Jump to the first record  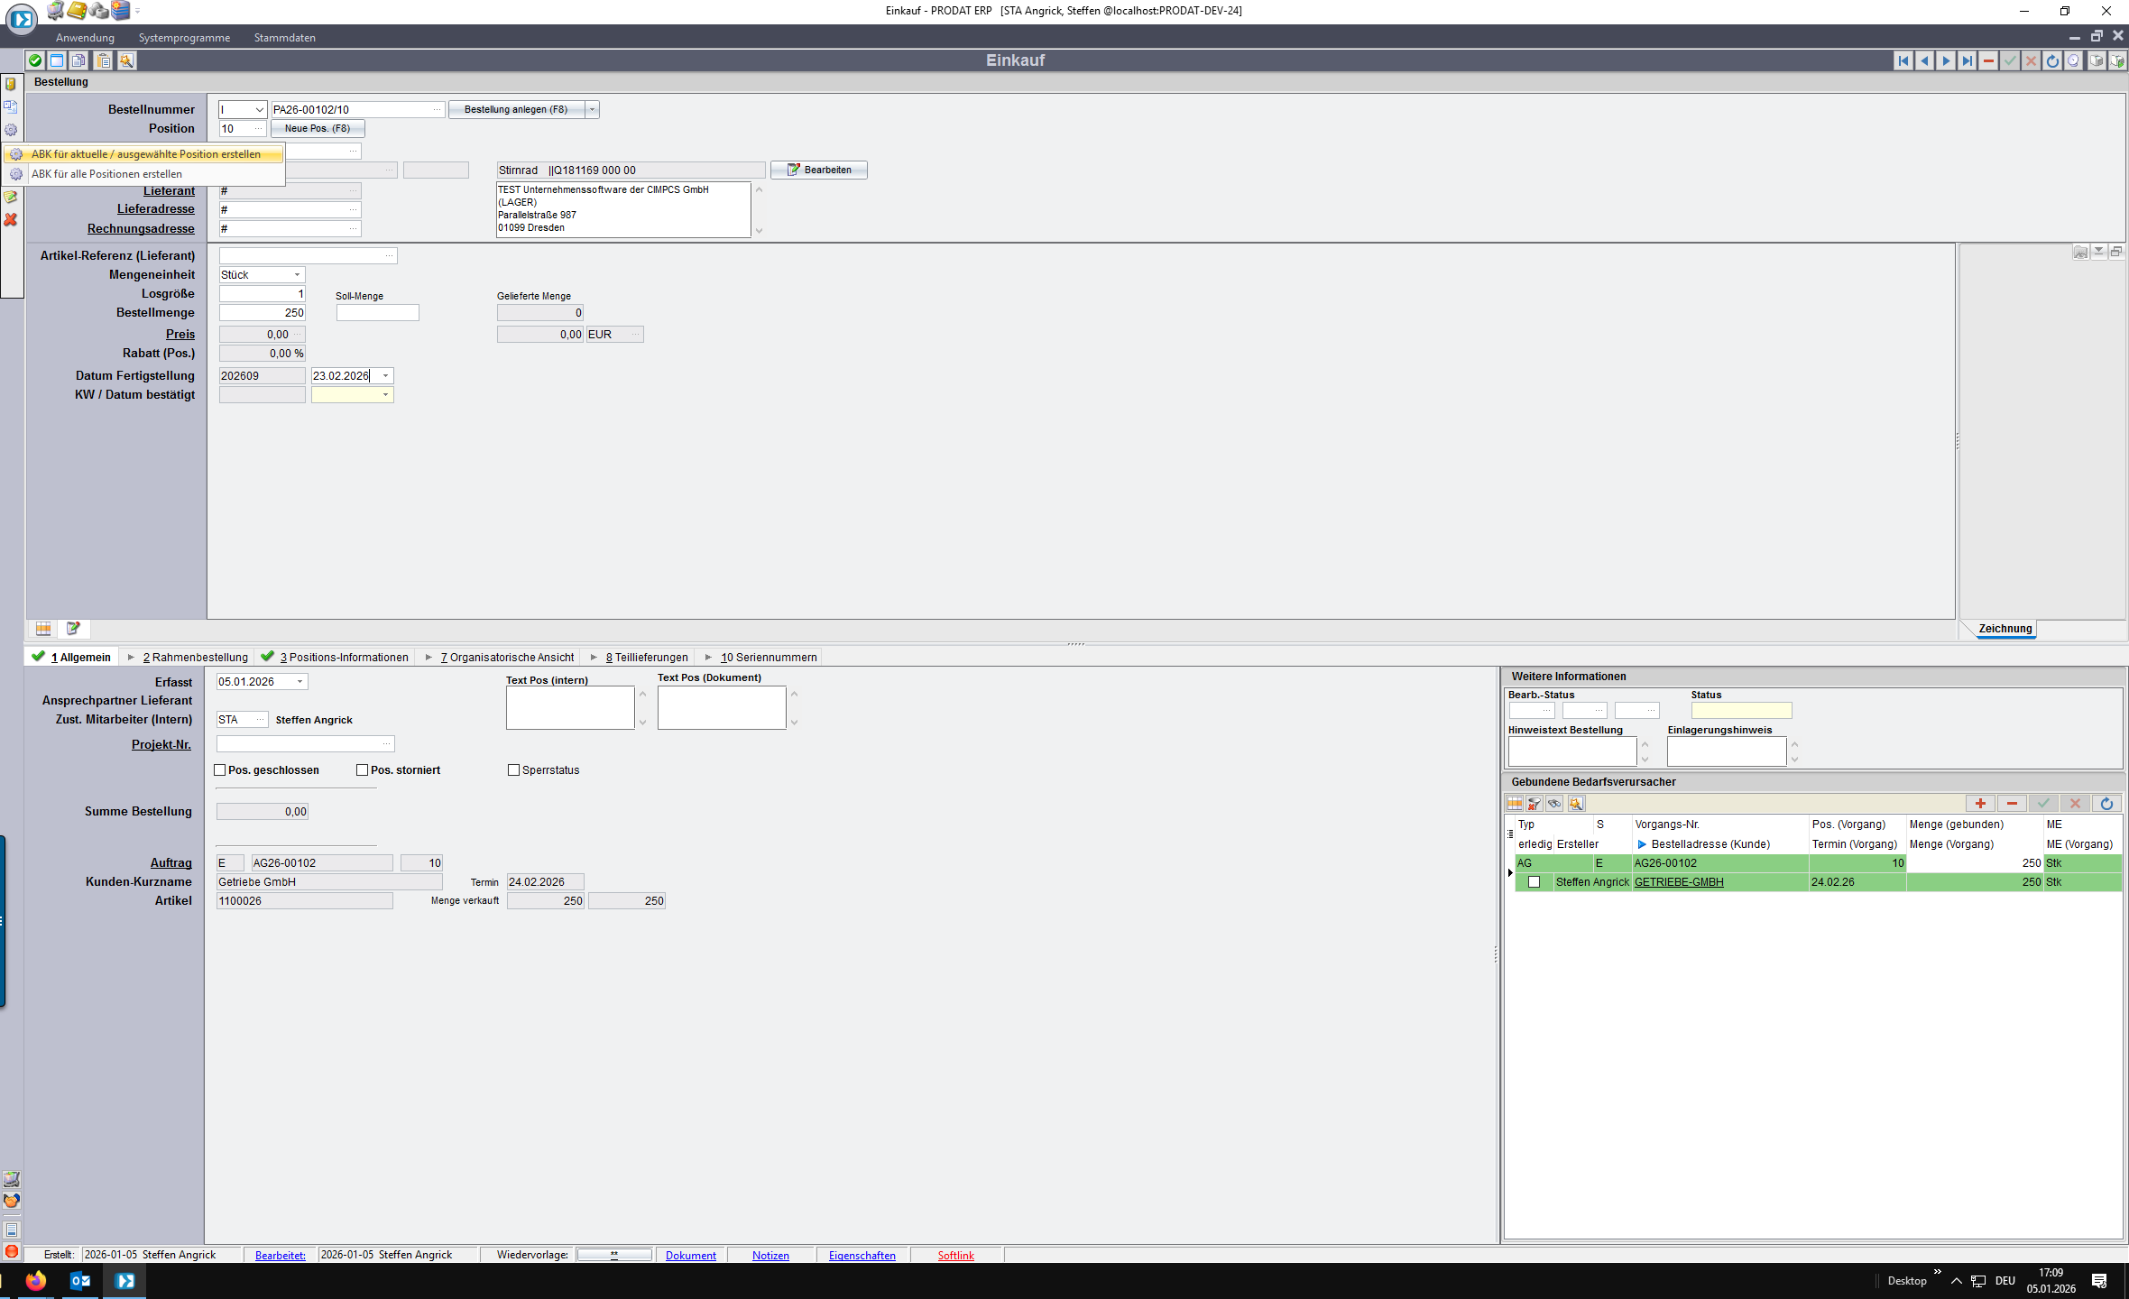pos(1903,60)
